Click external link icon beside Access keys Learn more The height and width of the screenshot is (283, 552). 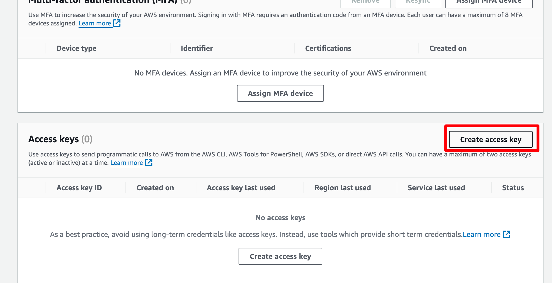(149, 162)
